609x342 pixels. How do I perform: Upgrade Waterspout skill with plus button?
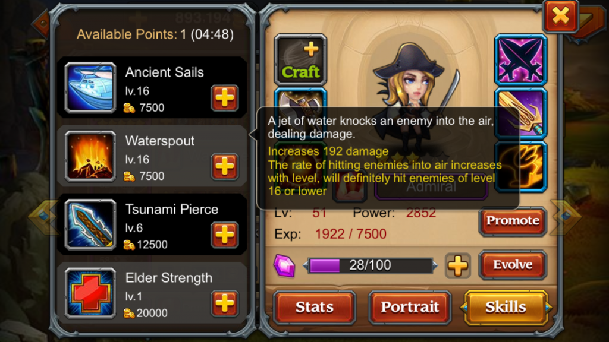[224, 167]
